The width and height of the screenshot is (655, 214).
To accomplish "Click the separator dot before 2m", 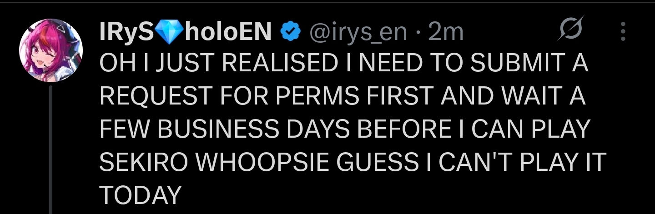I will 417,34.
